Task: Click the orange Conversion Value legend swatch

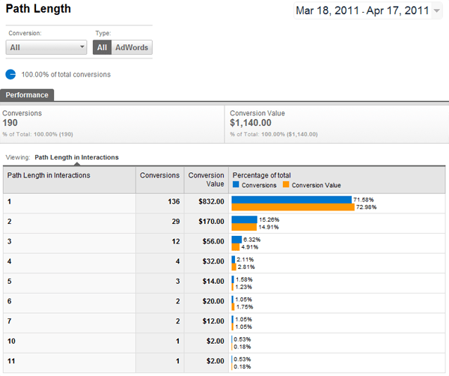Action: coord(285,185)
